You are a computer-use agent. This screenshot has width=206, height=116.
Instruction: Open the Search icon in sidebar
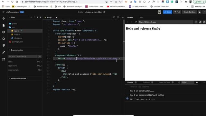click(4, 32)
